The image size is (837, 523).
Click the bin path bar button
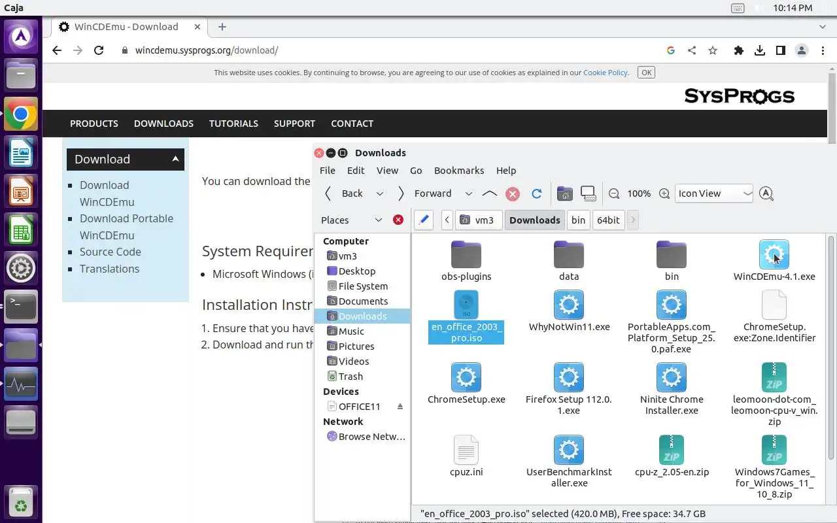[x=578, y=220]
